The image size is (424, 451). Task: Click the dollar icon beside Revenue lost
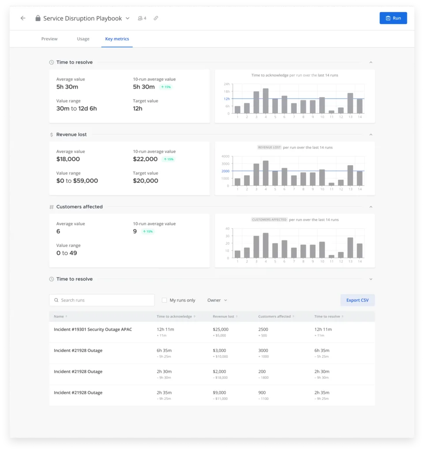click(52, 134)
